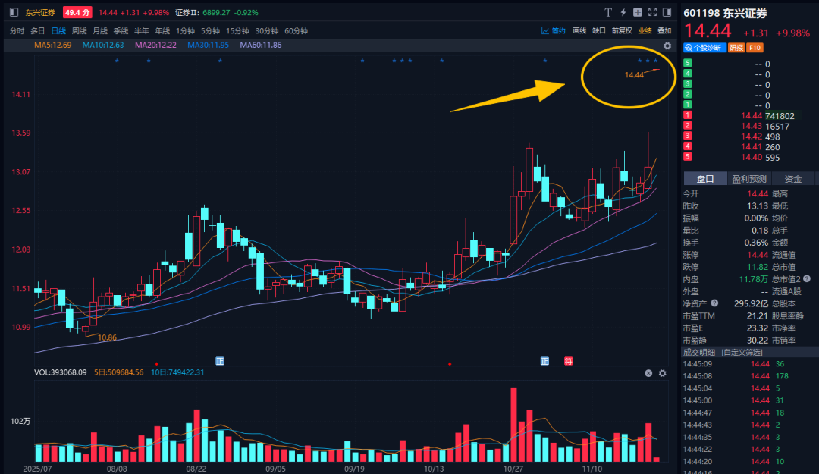Toggle the right quote panel icon
The width and height of the screenshot is (819, 474).
(667, 12)
